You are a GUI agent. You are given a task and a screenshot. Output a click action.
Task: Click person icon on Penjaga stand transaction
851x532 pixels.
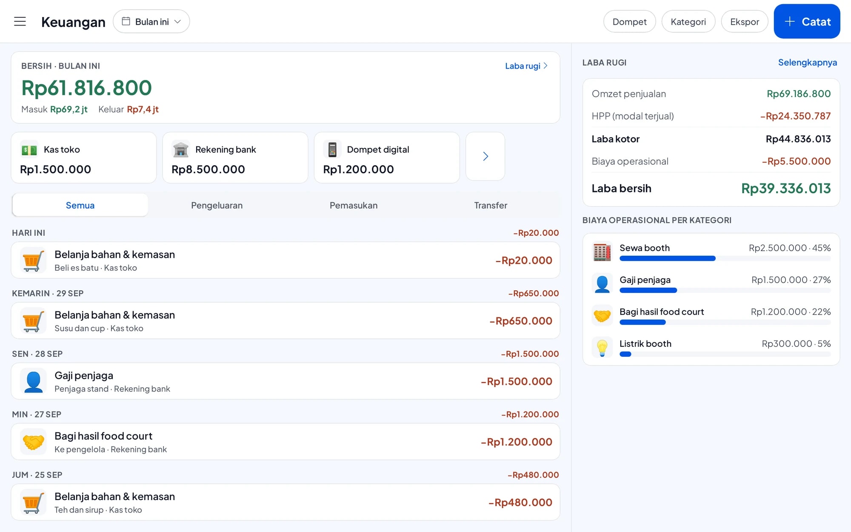pyautogui.click(x=33, y=381)
